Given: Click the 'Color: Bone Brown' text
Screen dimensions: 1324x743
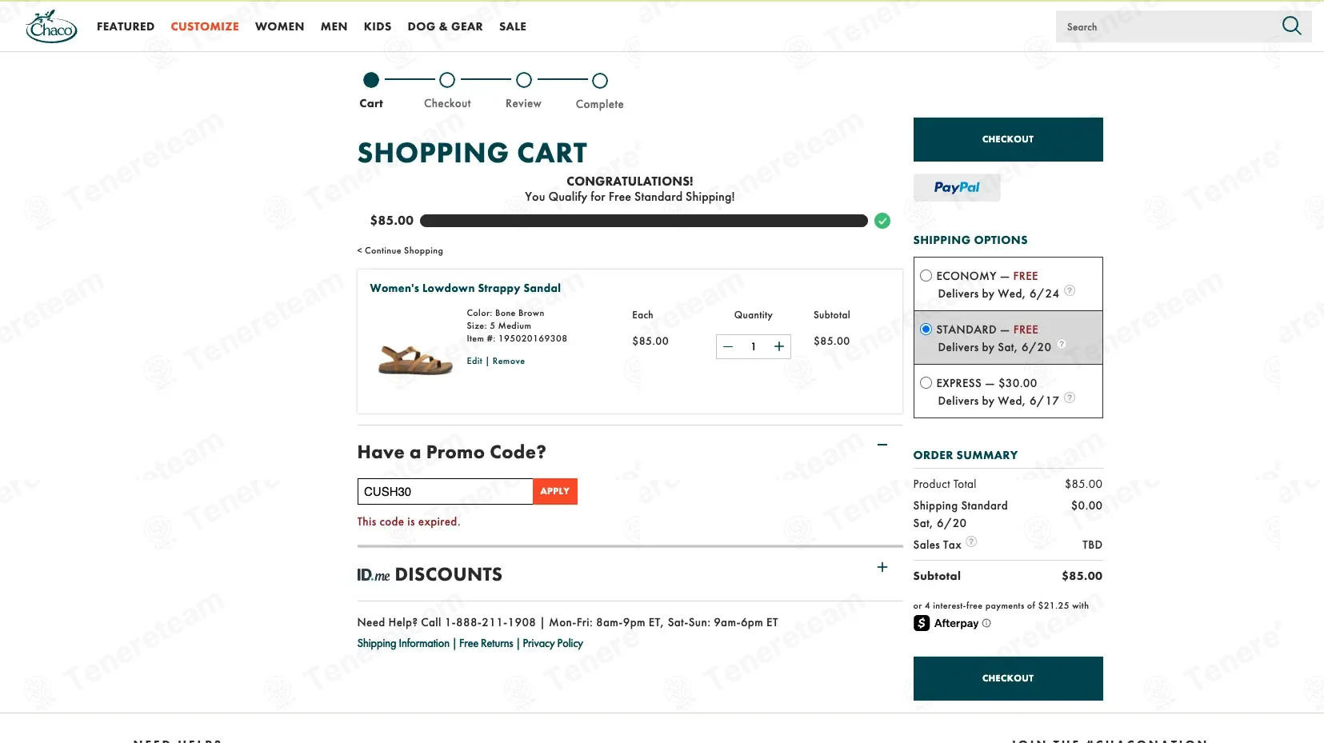Looking at the screenshot, I should click(506, 313).
